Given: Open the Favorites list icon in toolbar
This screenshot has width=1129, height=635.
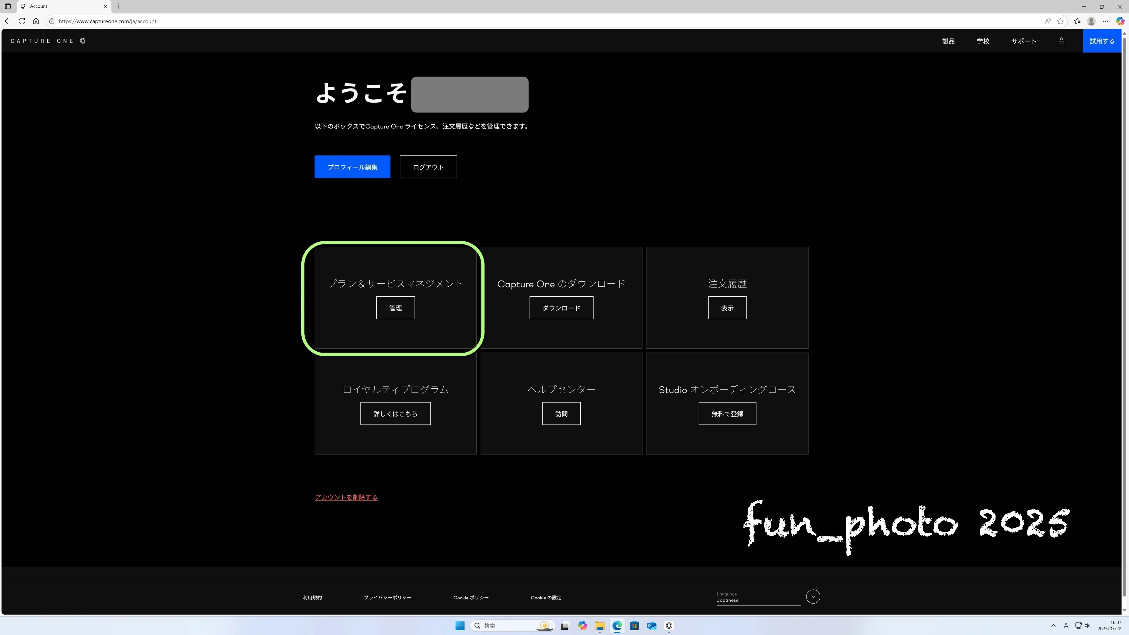Looking at the screenshot, I should (x=1077, y=21).
